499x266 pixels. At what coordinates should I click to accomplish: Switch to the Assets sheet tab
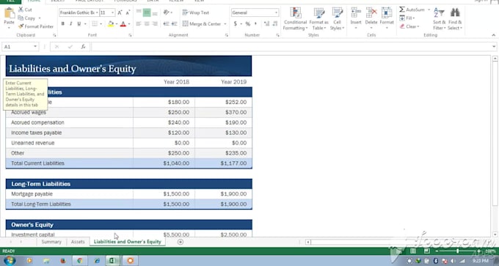tap(78, 242)
